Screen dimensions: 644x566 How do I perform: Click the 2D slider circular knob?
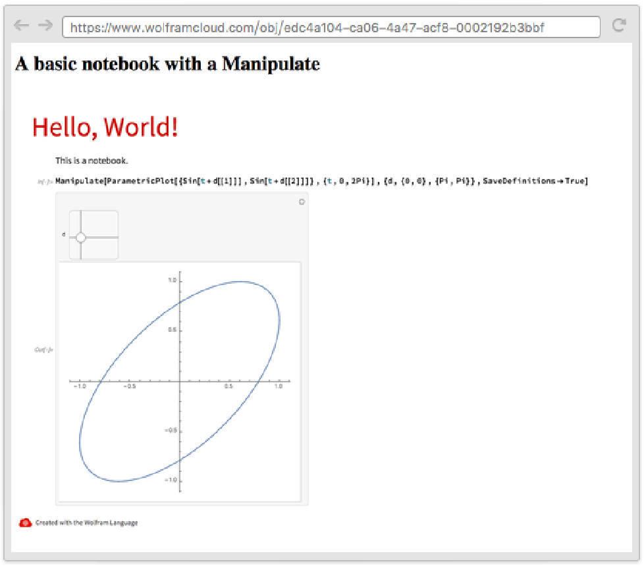coord(81,237)
